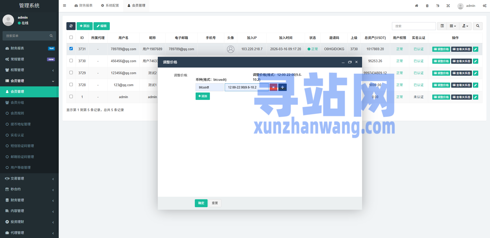The width and height of the screenshot is (490, 238).
Task: Open the export data dropdown
Action: [465, 26]
